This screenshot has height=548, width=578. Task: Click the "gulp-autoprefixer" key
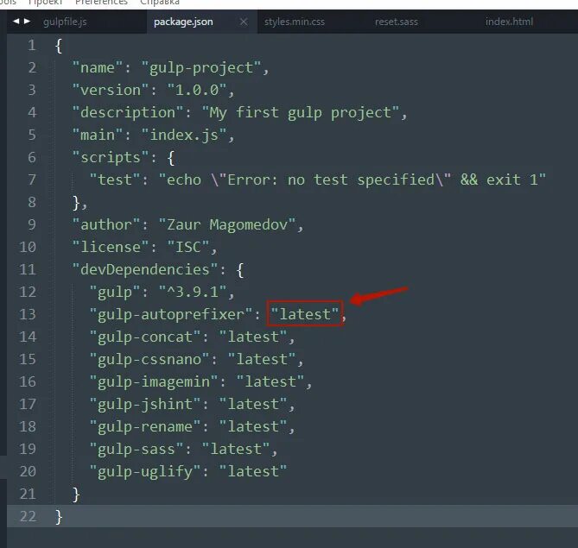pos(171,314)
